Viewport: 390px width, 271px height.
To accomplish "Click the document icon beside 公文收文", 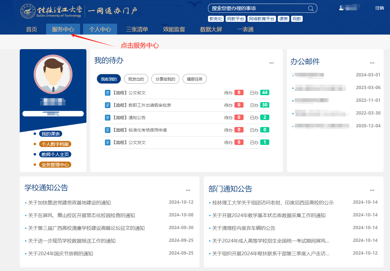I will point(107,93).
